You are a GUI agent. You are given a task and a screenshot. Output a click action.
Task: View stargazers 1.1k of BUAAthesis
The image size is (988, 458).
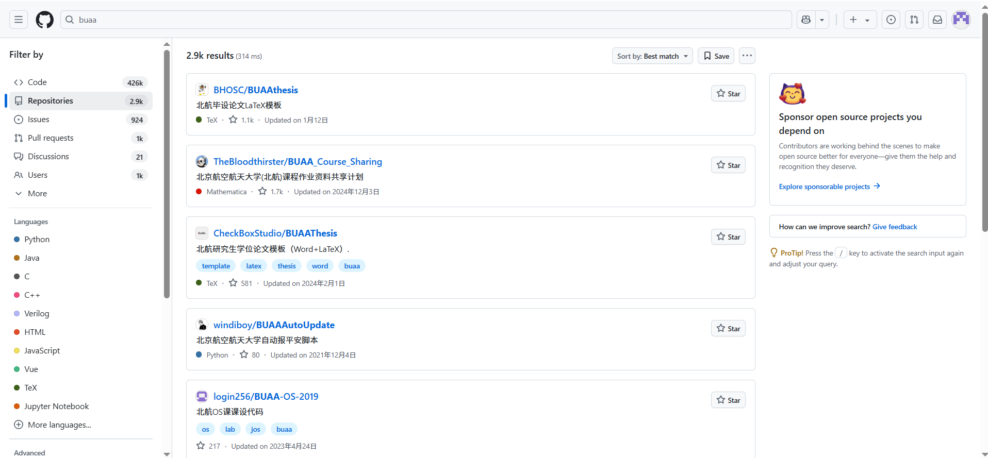pyautogui.click(x=241, y=120)
